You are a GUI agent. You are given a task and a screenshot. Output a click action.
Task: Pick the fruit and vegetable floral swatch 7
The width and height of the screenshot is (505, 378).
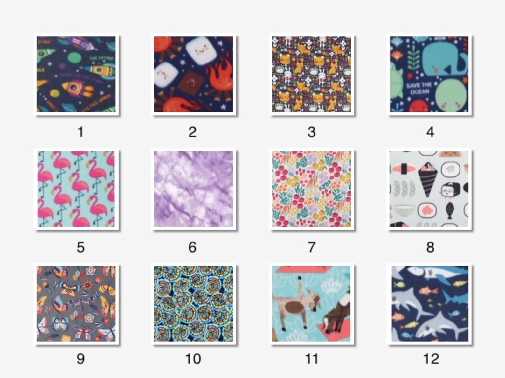pyautogui.click(x=311, y=189)
